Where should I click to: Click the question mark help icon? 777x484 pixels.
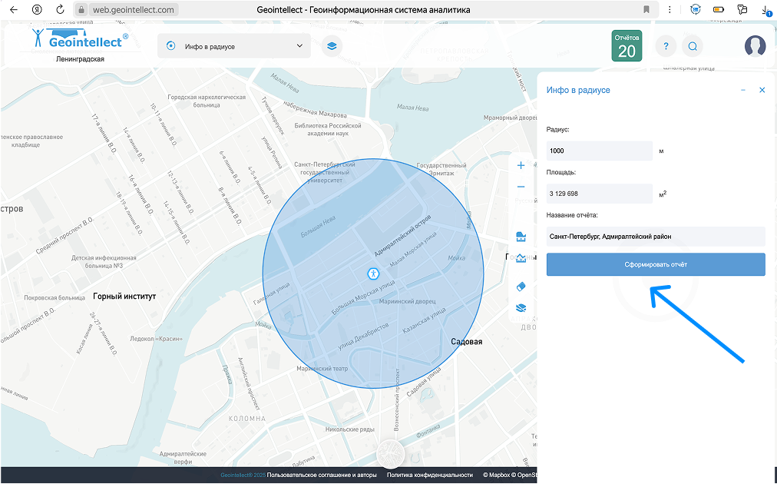click(666, 46)
